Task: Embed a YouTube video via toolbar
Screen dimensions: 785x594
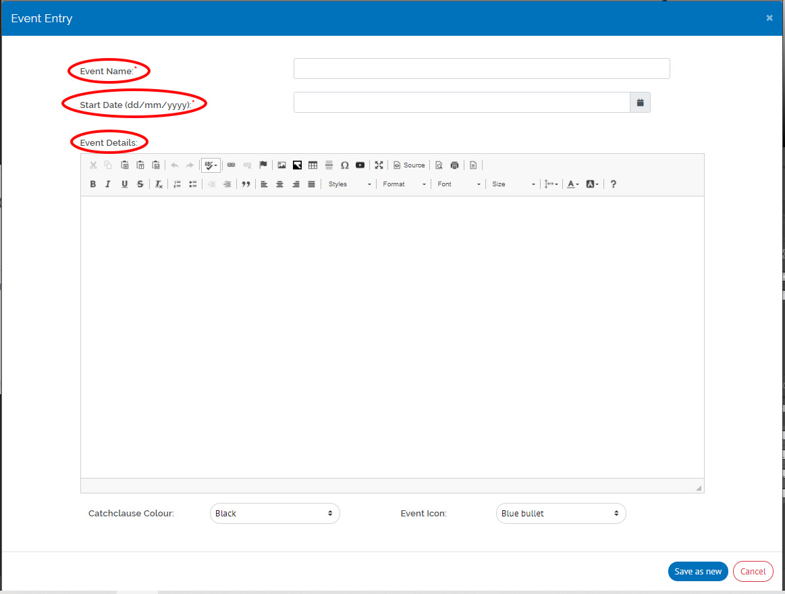Action: point(360,165)
